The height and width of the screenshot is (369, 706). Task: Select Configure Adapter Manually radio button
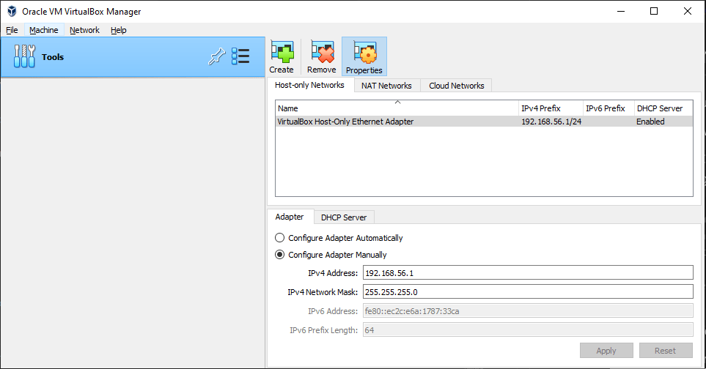(x=279, y=255)
